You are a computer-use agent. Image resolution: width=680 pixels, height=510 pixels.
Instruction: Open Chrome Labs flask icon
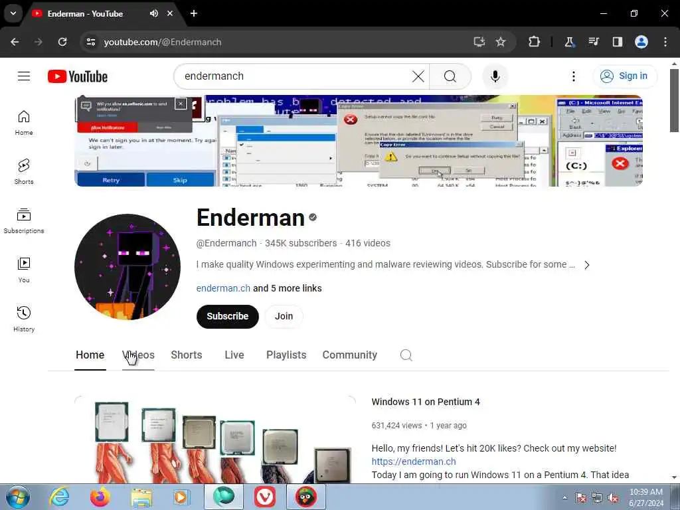569,42
